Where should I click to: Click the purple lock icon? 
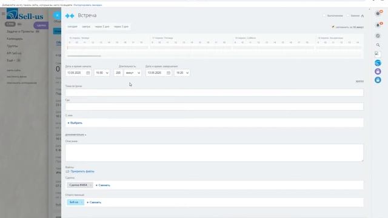(378, 71)
